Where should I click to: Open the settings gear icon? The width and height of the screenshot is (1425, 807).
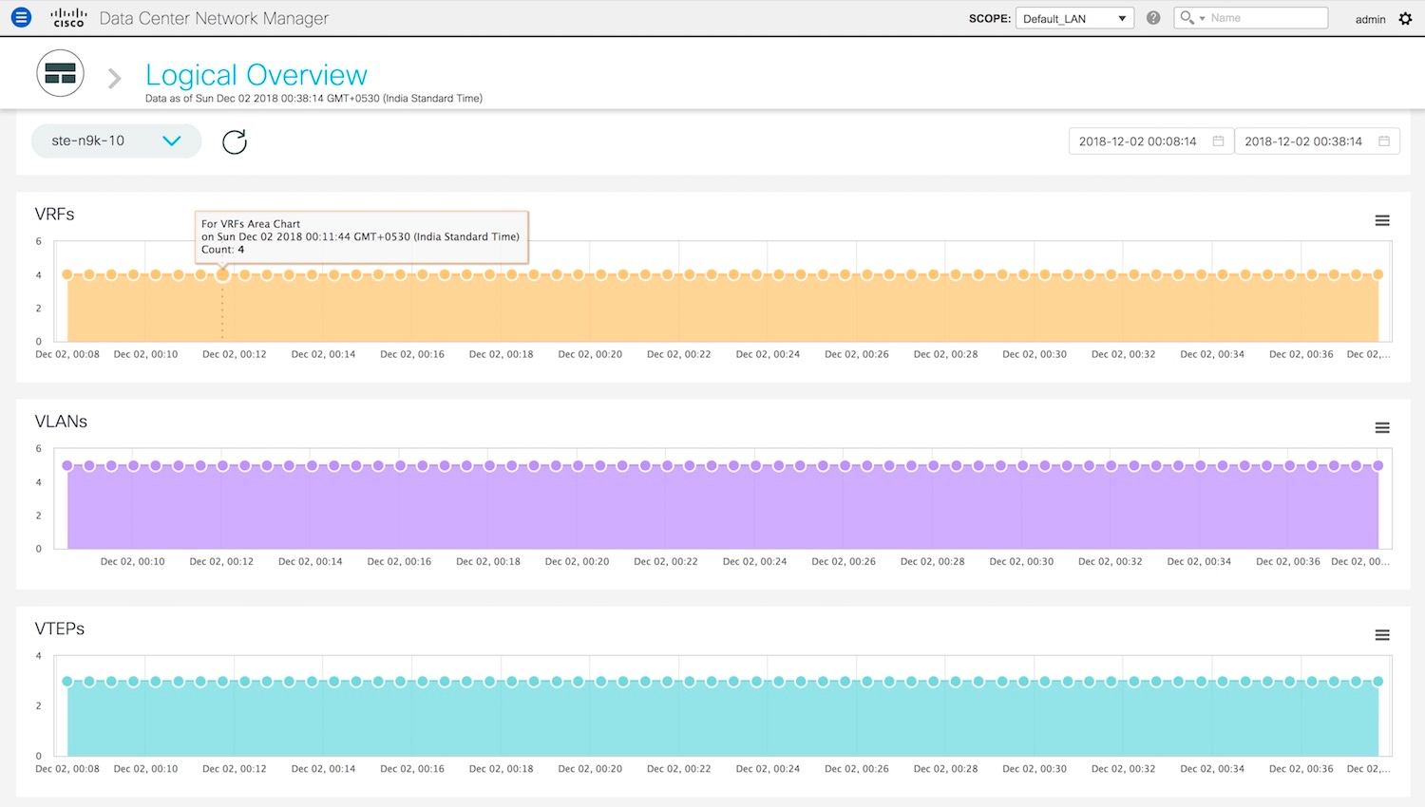(x=1406, y=19)
